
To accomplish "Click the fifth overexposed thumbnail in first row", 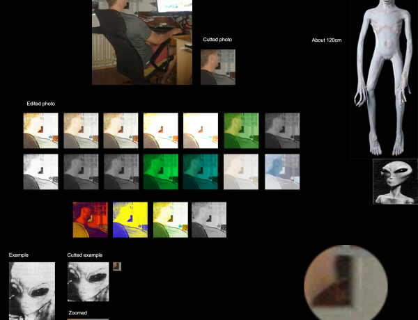I will pos(201,131).
